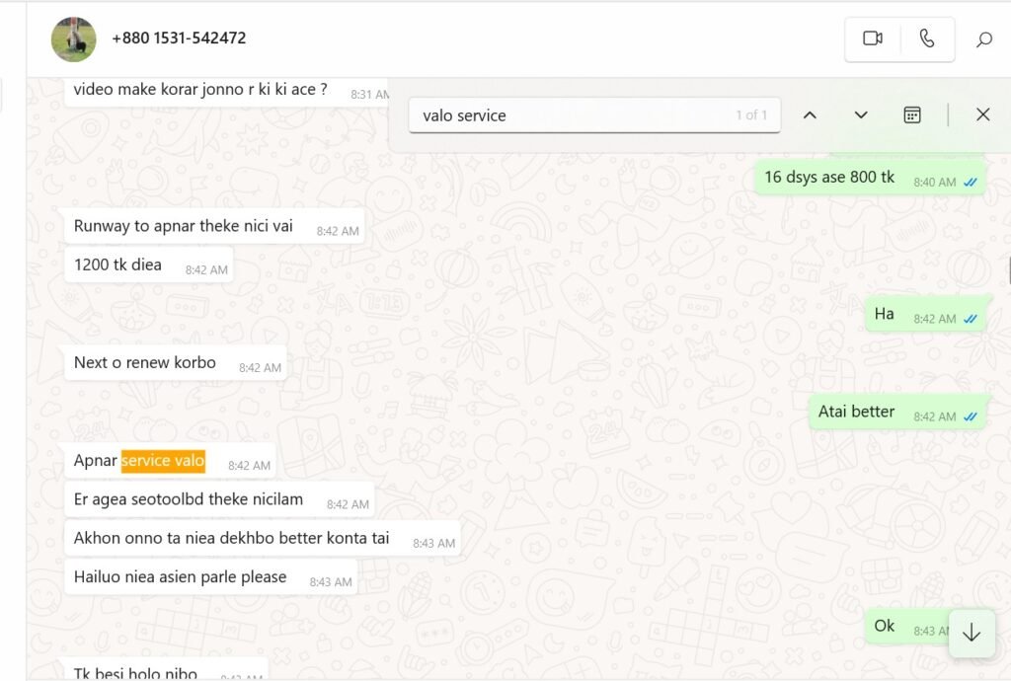Screen dimensions: 1011x681
Task: Click the "Ha" sent message bubble
Action: (885, 314)
